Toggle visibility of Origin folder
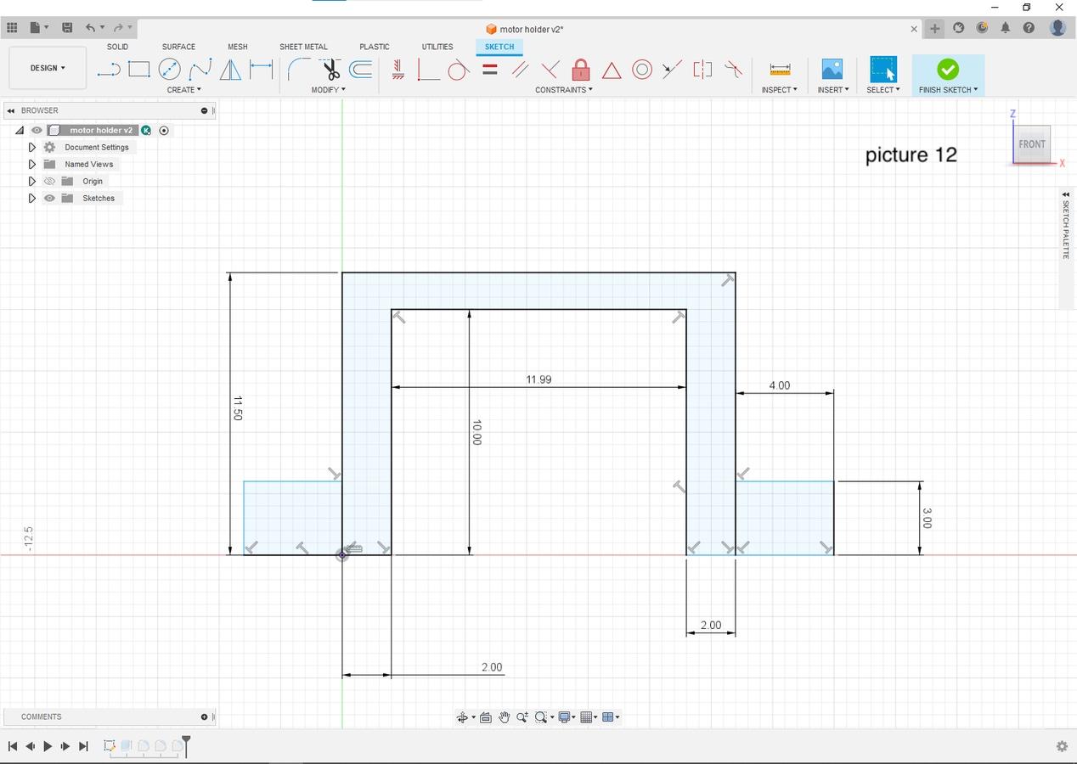The width and height of the screenshot is (1077, 764). [x=49, y=181]
